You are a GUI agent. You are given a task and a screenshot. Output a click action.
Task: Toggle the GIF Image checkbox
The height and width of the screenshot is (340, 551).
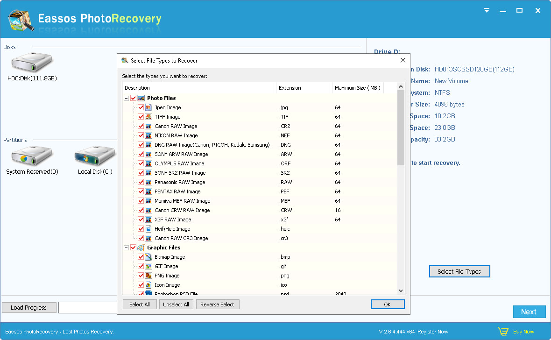point(141,266)
